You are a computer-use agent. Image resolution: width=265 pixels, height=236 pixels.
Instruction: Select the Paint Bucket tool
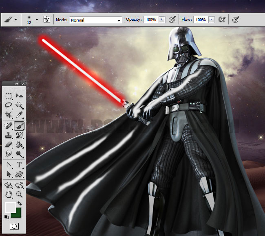coord(19,144)
